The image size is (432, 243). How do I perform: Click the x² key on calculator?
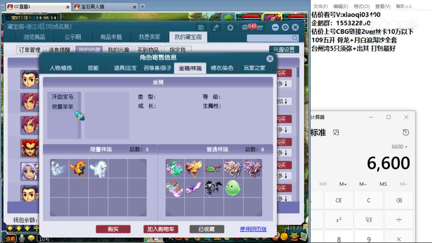point(339,219)
